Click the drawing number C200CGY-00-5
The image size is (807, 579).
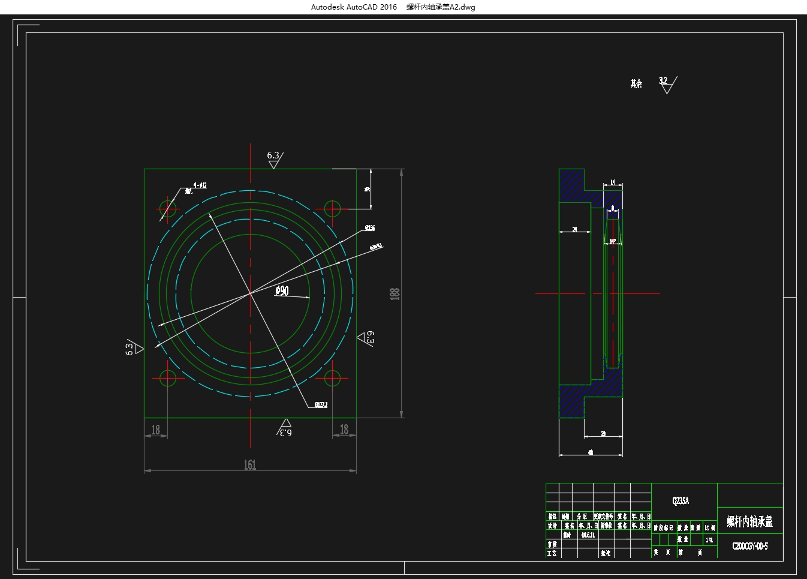750,546
